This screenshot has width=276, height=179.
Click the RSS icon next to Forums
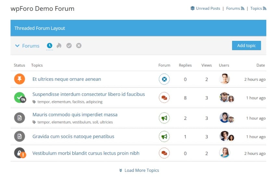pos(243,8)
